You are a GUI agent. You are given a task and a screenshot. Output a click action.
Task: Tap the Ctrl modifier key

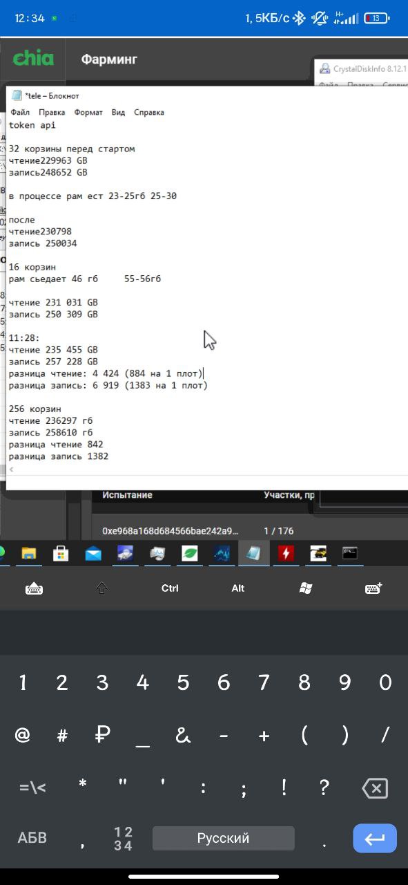170,588
